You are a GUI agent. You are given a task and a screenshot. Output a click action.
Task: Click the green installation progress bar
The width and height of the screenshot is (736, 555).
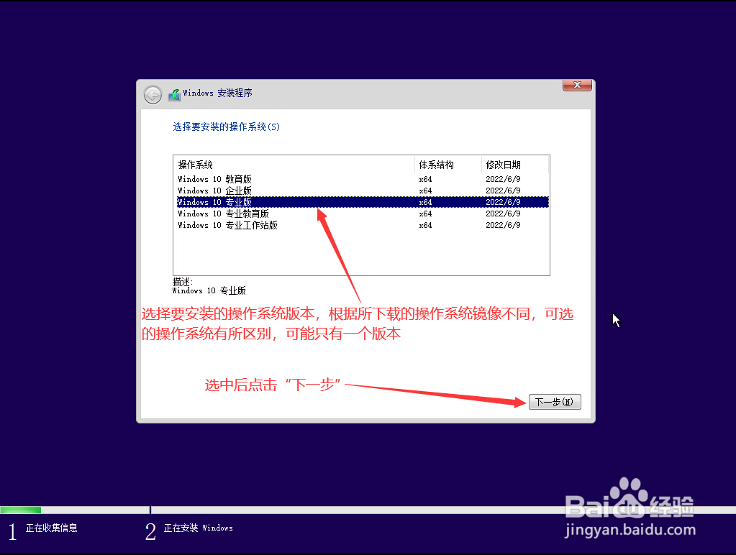click(21, 510)
